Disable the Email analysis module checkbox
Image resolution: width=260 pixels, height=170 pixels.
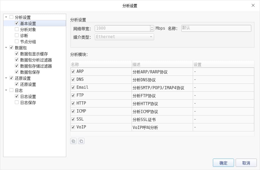point(73,87)
